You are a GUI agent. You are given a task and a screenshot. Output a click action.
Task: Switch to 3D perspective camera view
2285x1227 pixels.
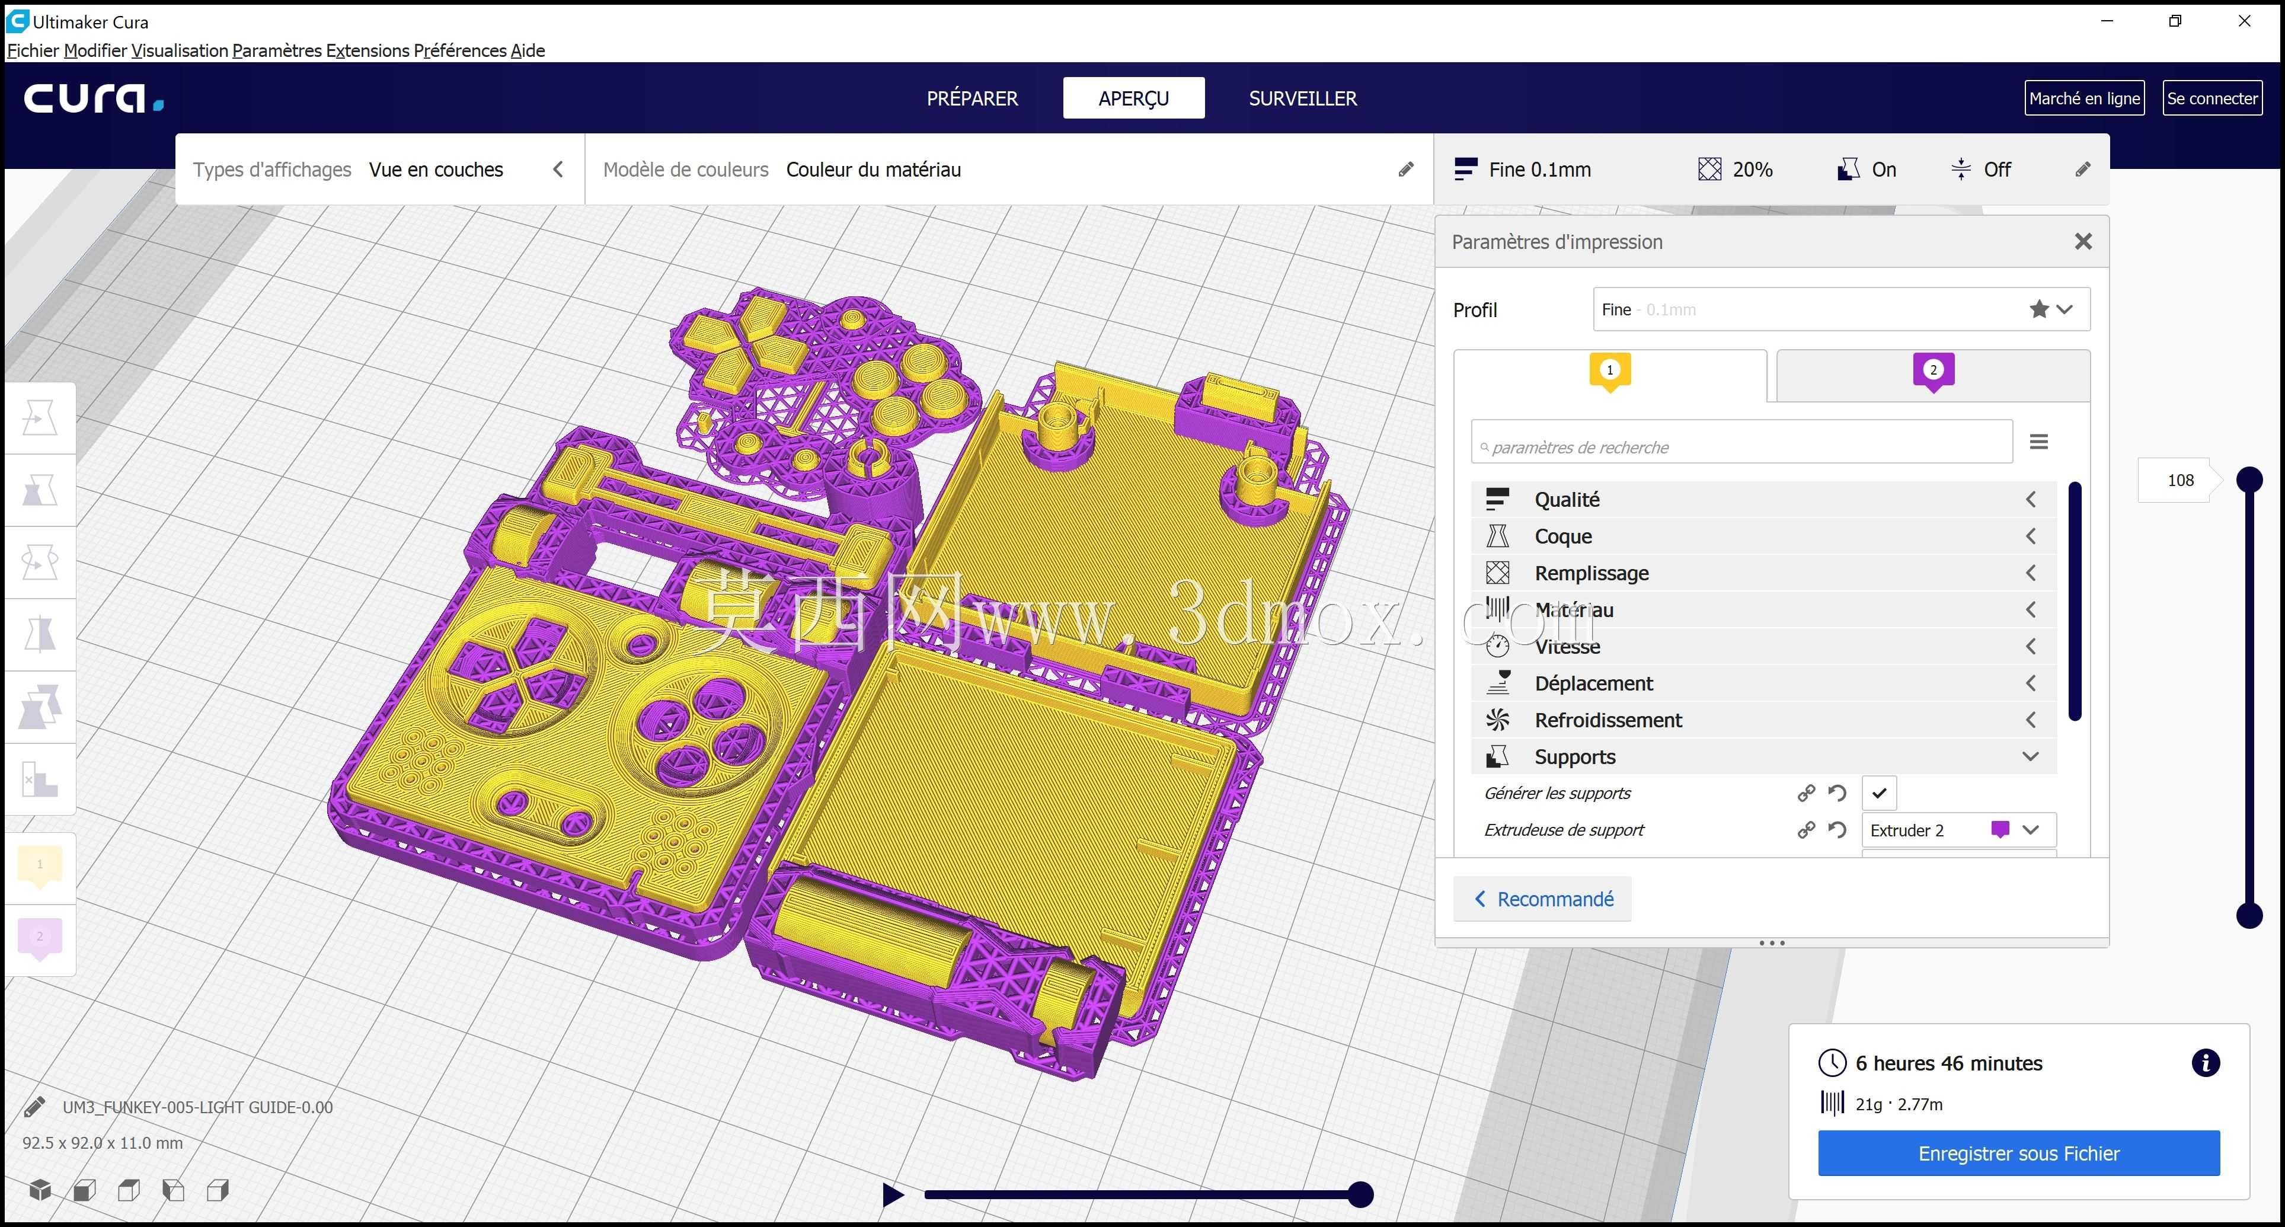tap(40, 1190)
